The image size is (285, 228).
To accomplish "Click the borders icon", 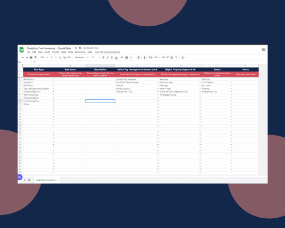I will point(127,58).
